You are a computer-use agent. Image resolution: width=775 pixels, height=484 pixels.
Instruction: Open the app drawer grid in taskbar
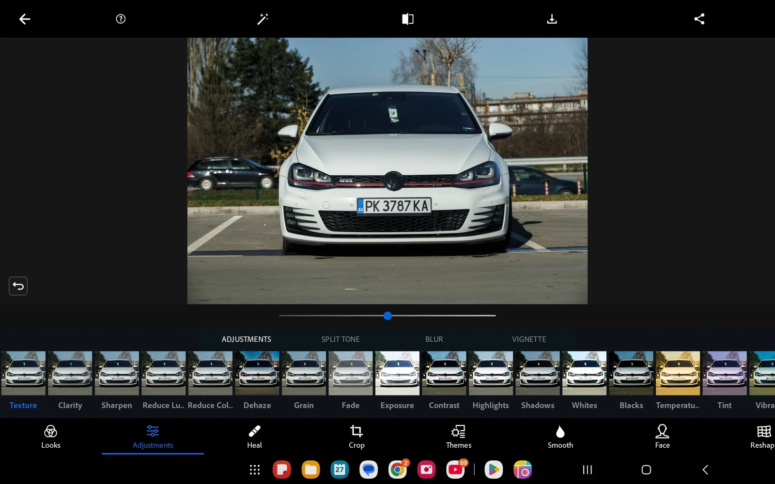(255, 469)
